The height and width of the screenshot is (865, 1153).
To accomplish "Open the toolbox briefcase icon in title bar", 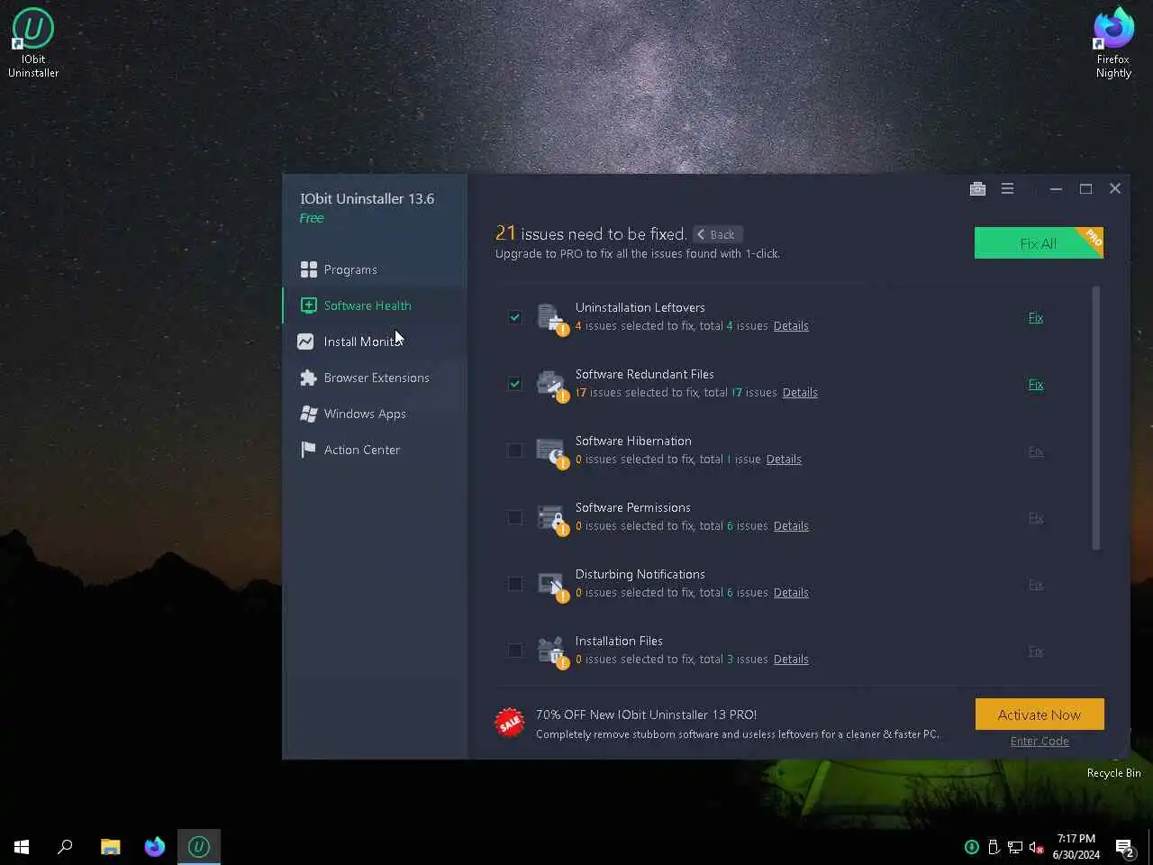I will click(x=977, y=188).
